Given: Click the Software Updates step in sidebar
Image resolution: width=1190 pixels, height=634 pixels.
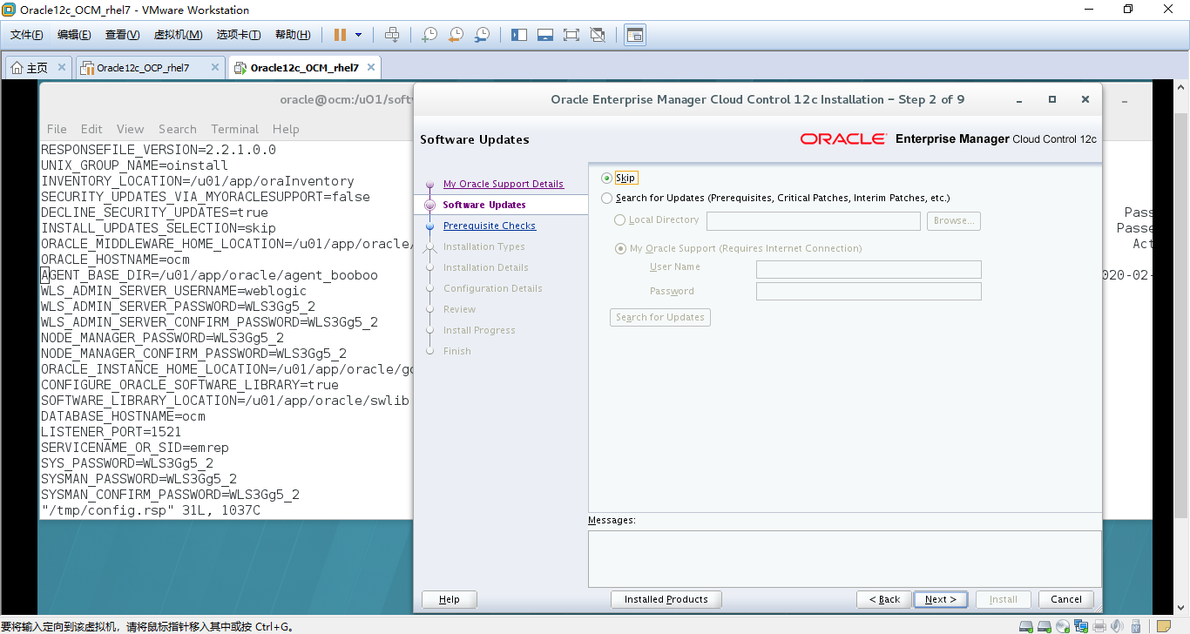Looking at the screenshot, I should pyautogui.click(x=484, y=205).
